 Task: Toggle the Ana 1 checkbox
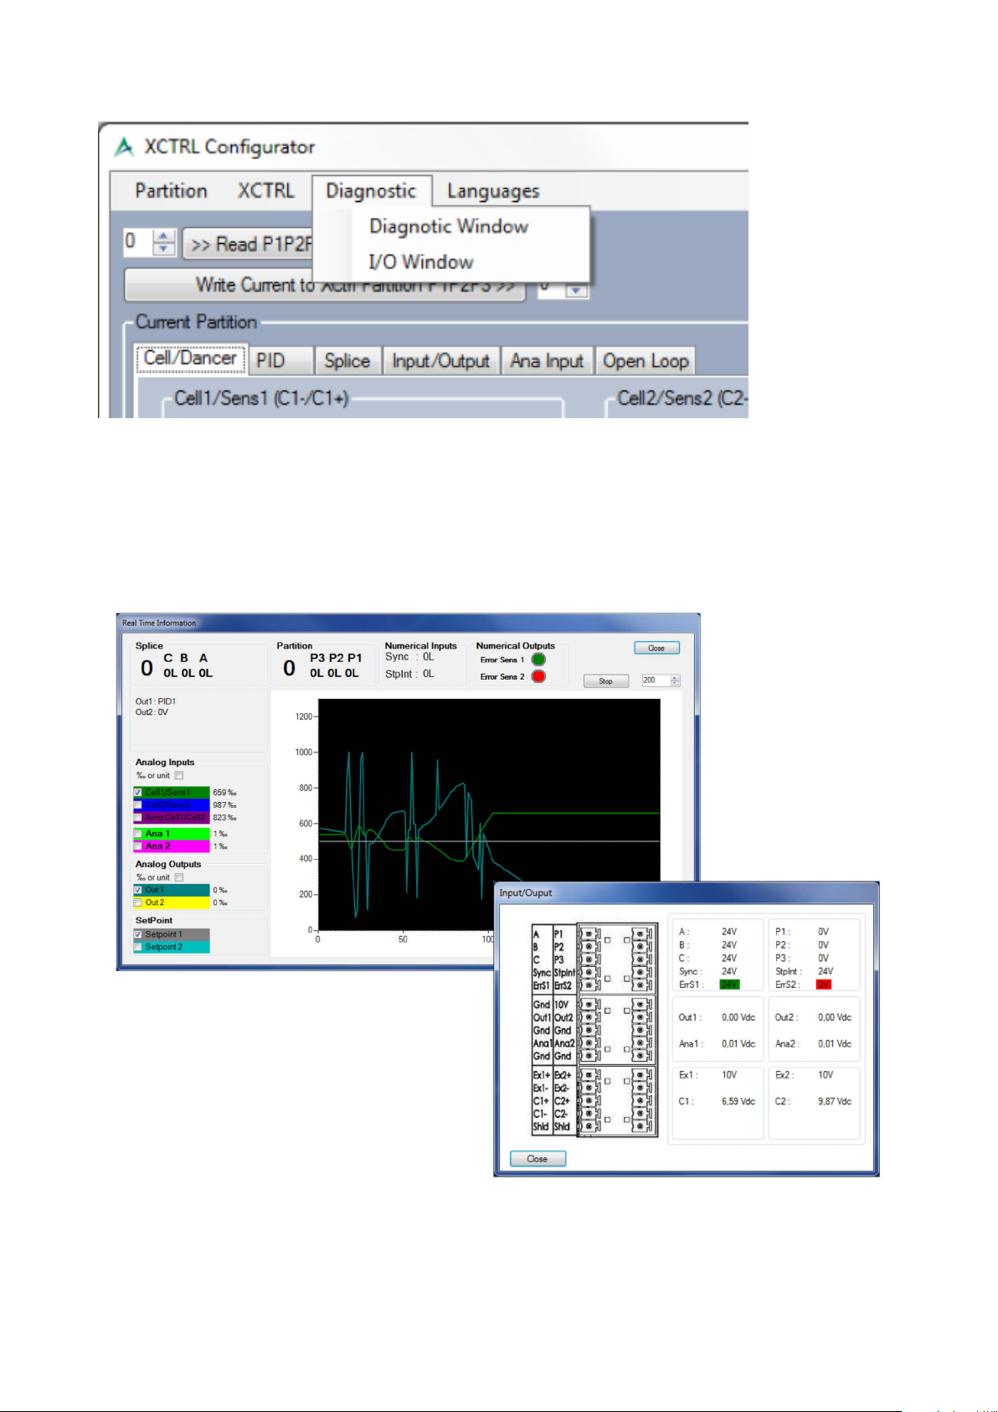pyautogui.click(x=138, y=834)
